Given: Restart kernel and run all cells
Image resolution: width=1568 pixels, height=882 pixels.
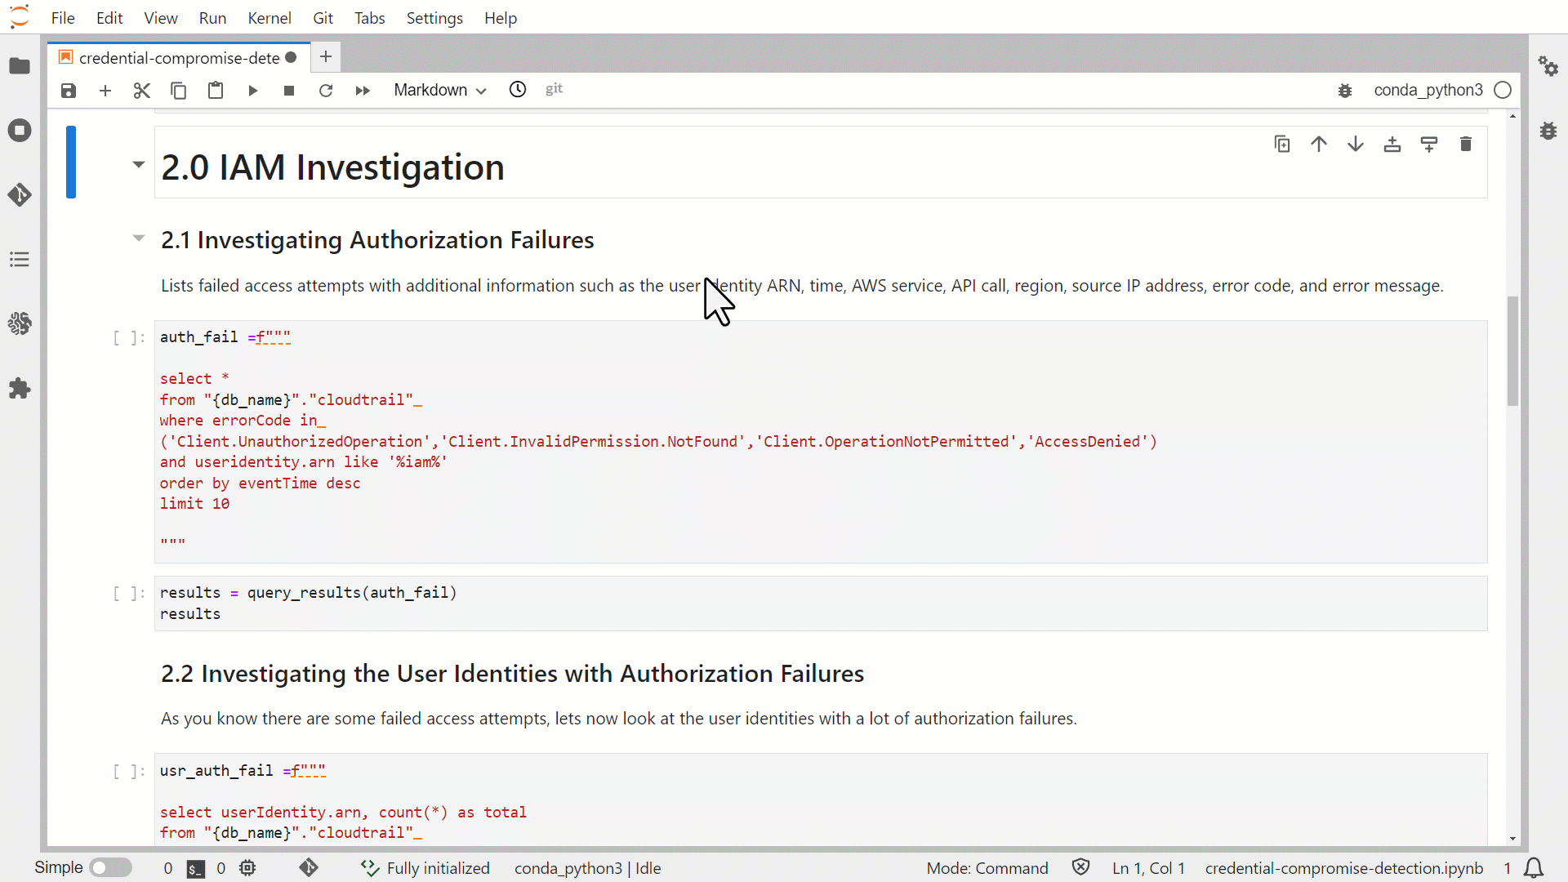Looking at the screenshot, I should pyautogui.click(x=362, y=91).
